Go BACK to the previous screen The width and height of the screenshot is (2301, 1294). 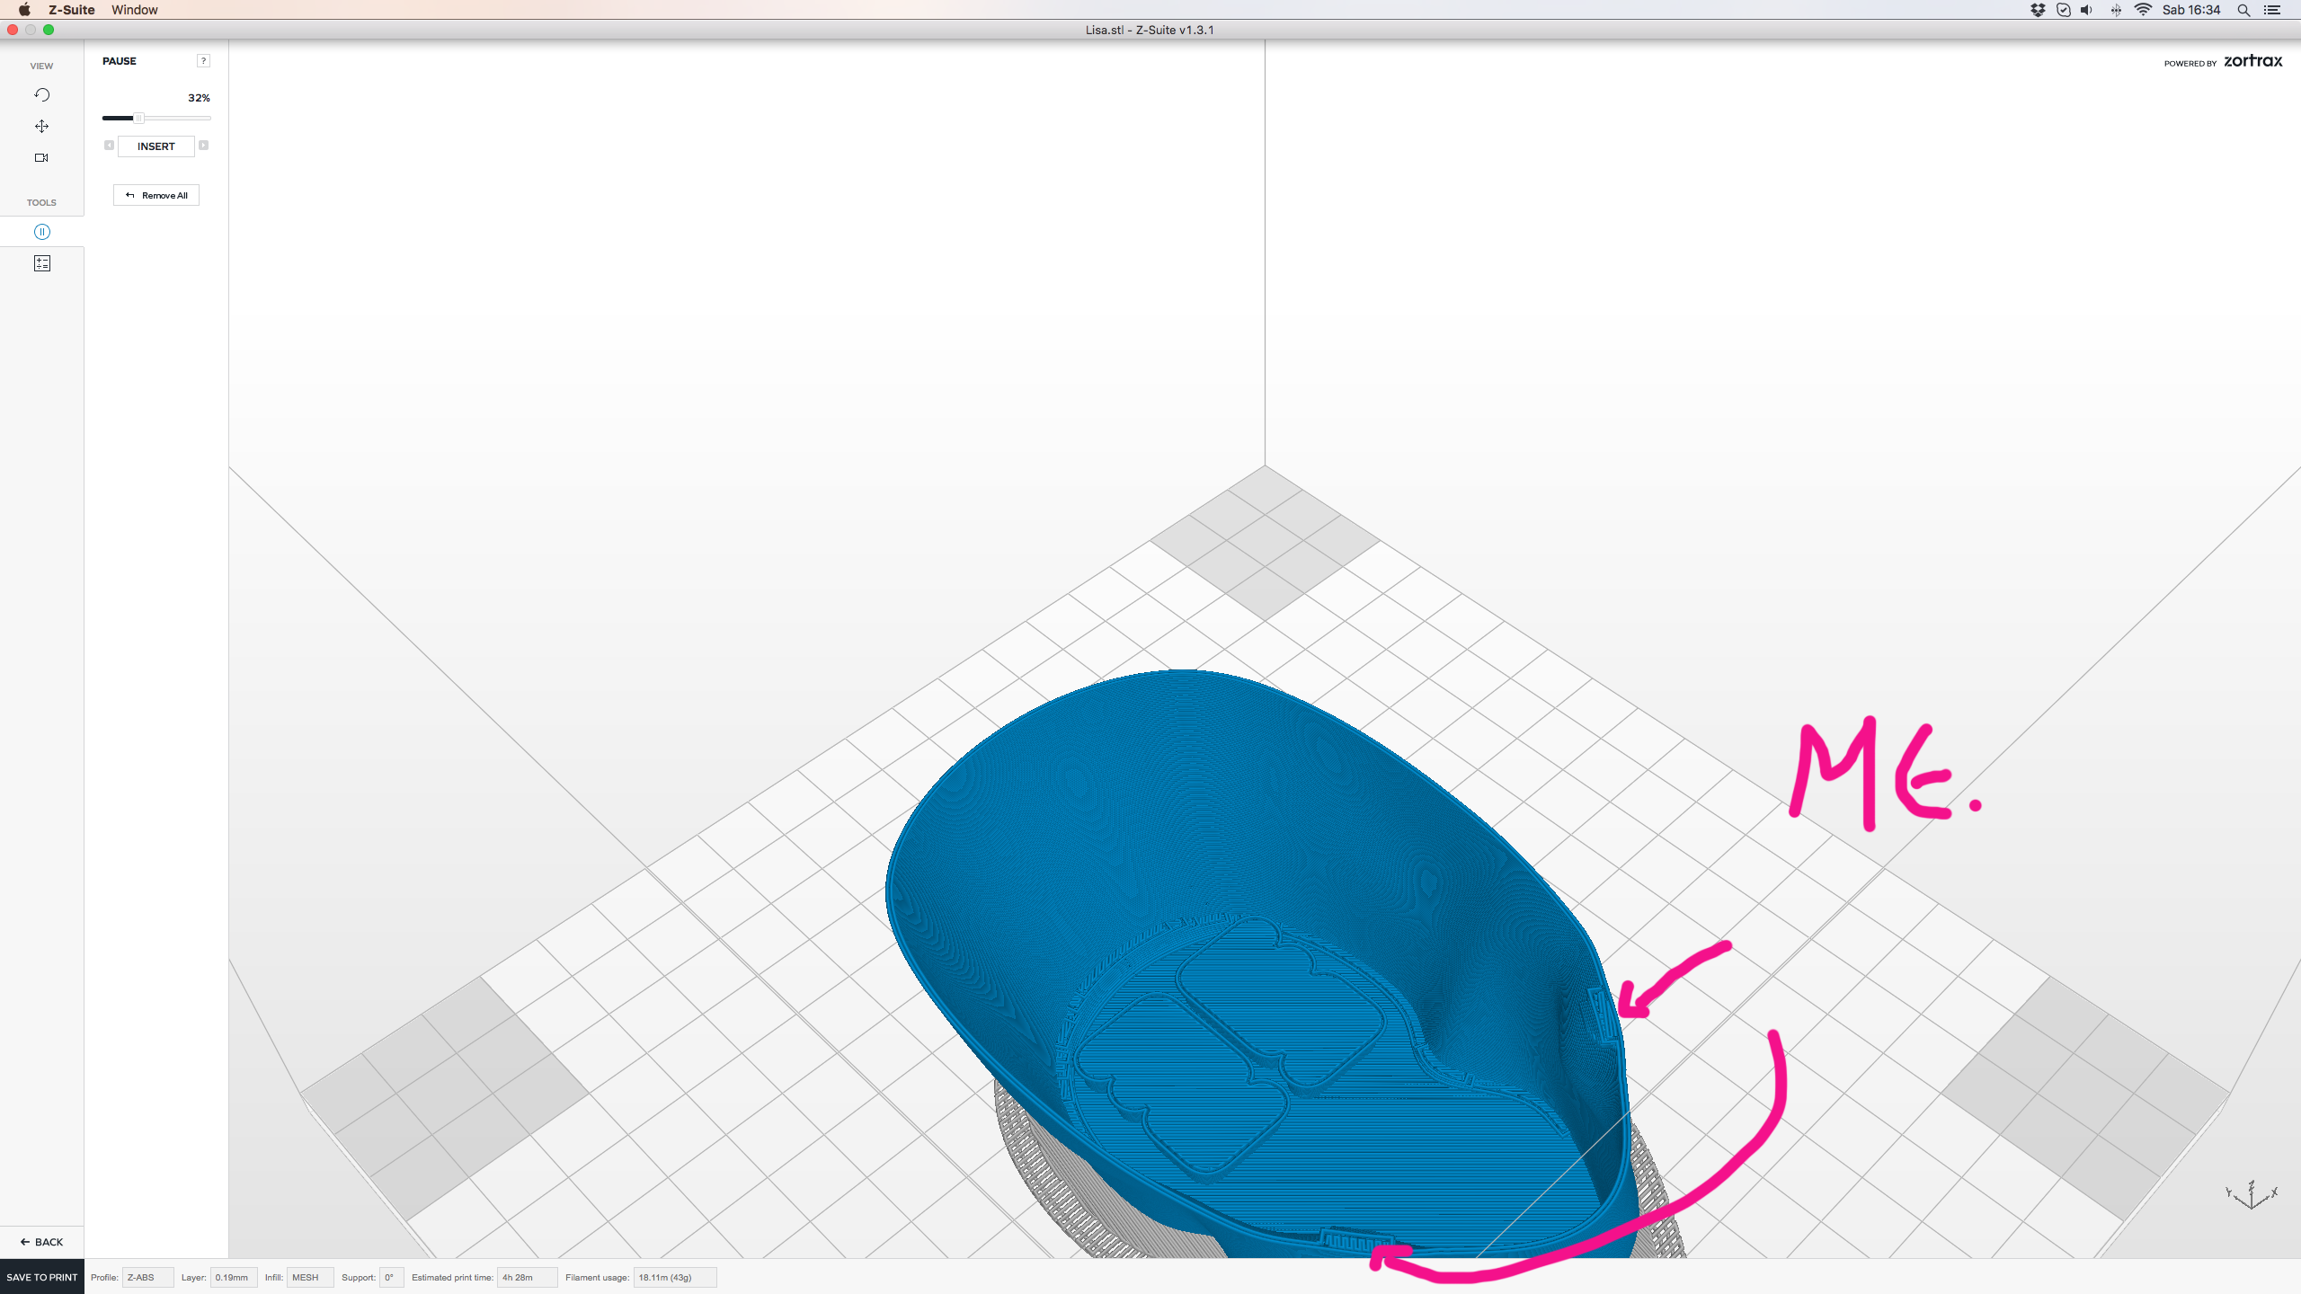41,1242
